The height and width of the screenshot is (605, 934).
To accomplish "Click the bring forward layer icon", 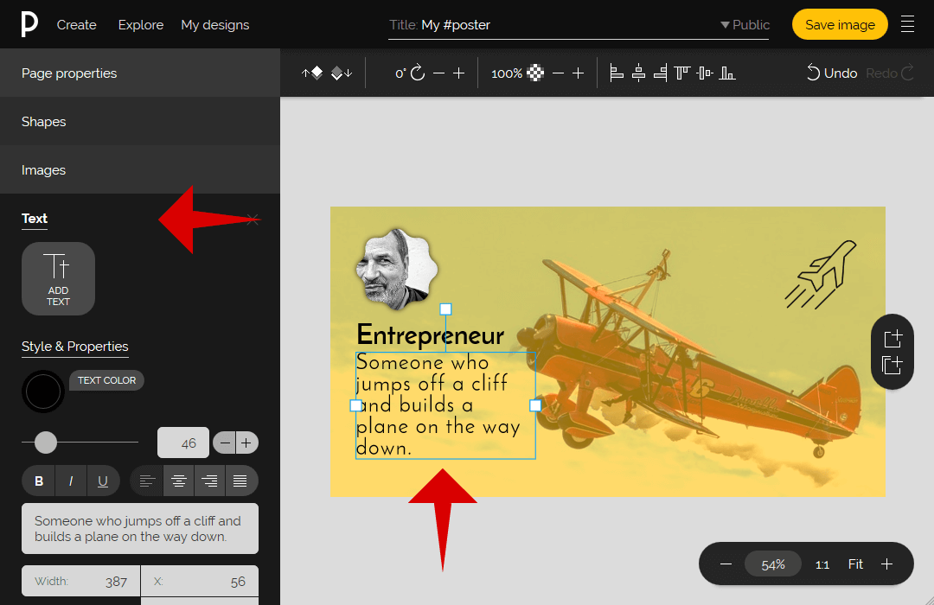I will [312, 73].
